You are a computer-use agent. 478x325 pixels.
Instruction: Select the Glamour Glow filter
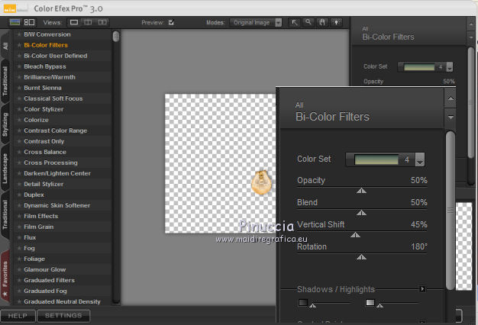pyautogui.click(x=44, y=269)
